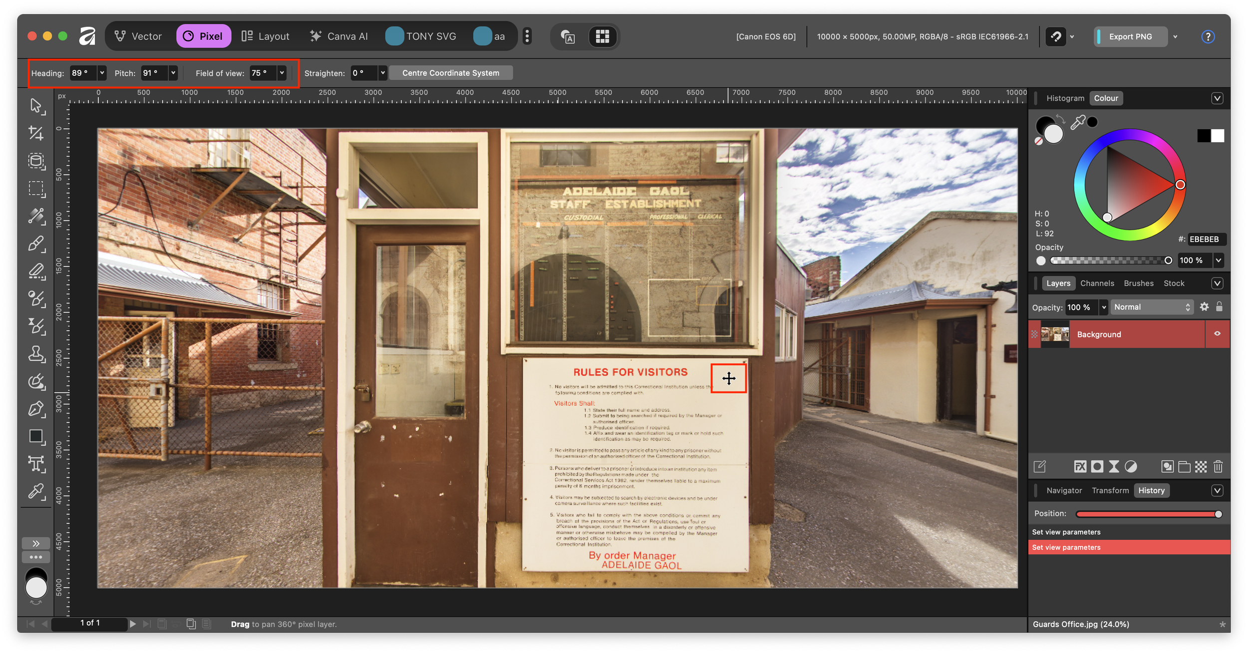Click the delete layer trash icon
1248x653 pixels.
1218,466
